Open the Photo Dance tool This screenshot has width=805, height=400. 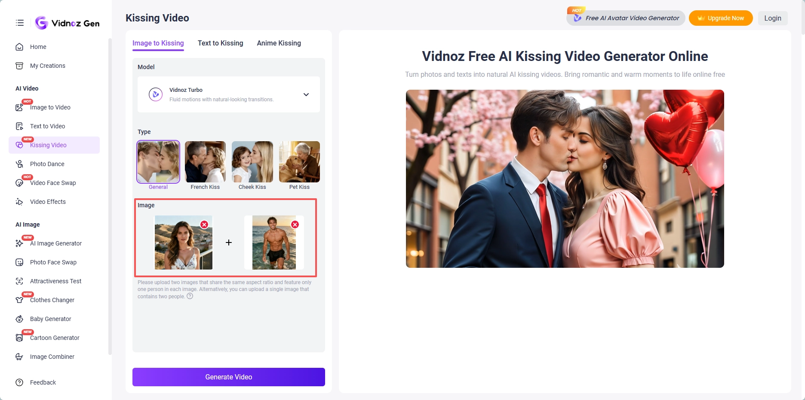pyautogui.click(x=47, y=164)
